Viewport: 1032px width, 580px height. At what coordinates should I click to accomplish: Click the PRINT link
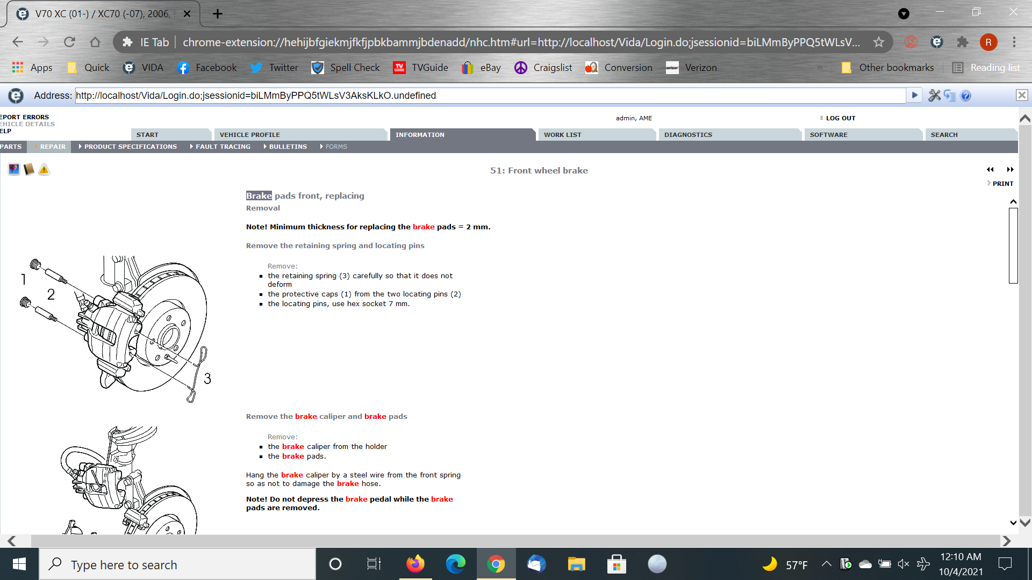point(1002,184)
